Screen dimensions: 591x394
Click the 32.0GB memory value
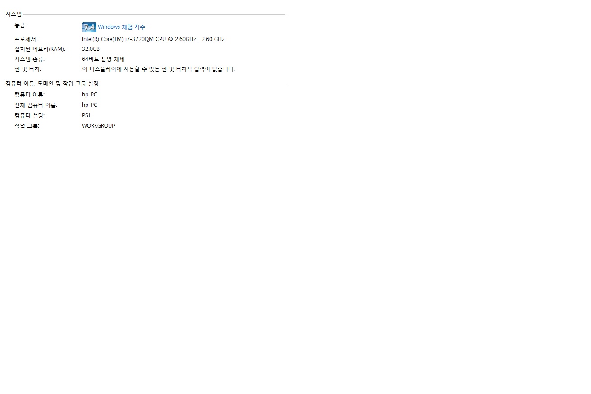[91, 49]
